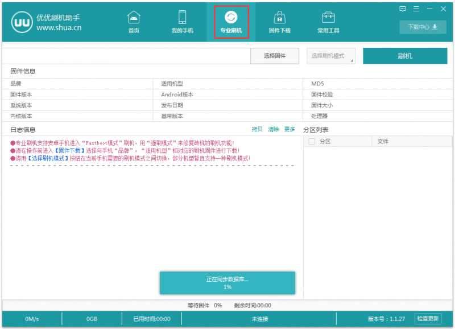Click the 正在同步数据库 progress bar
Screen dimensions: 455x329
(x=227, y=283)
